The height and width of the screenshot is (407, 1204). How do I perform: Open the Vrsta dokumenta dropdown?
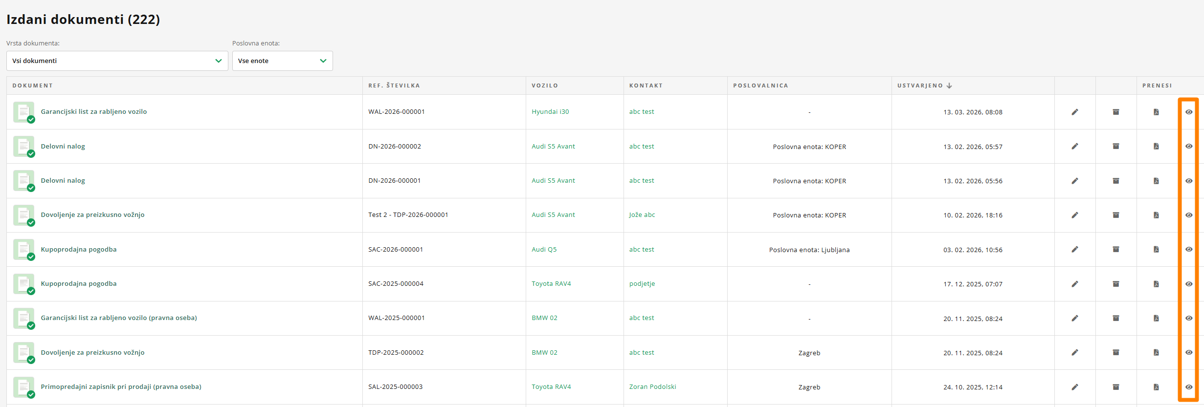(x=117, y=61)
